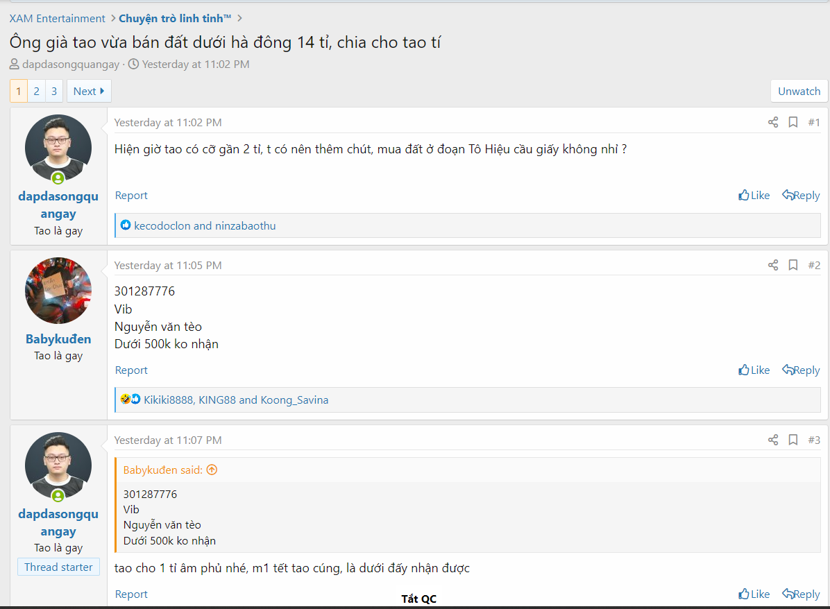Go to page 3 of the thread
The height and width of the screenshot is (609, 830).
click(x=54, y=91)
